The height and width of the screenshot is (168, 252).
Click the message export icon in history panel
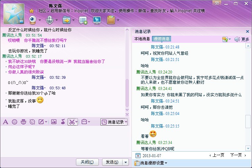[x=225, y=39]
